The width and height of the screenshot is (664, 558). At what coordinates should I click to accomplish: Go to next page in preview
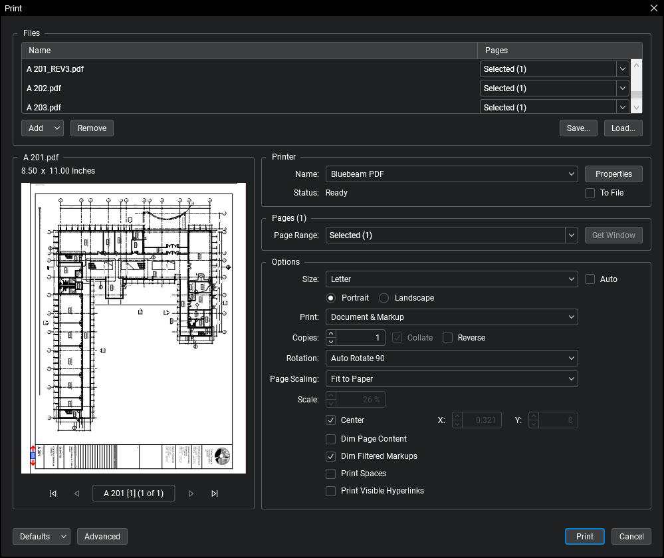pos(191,493)
